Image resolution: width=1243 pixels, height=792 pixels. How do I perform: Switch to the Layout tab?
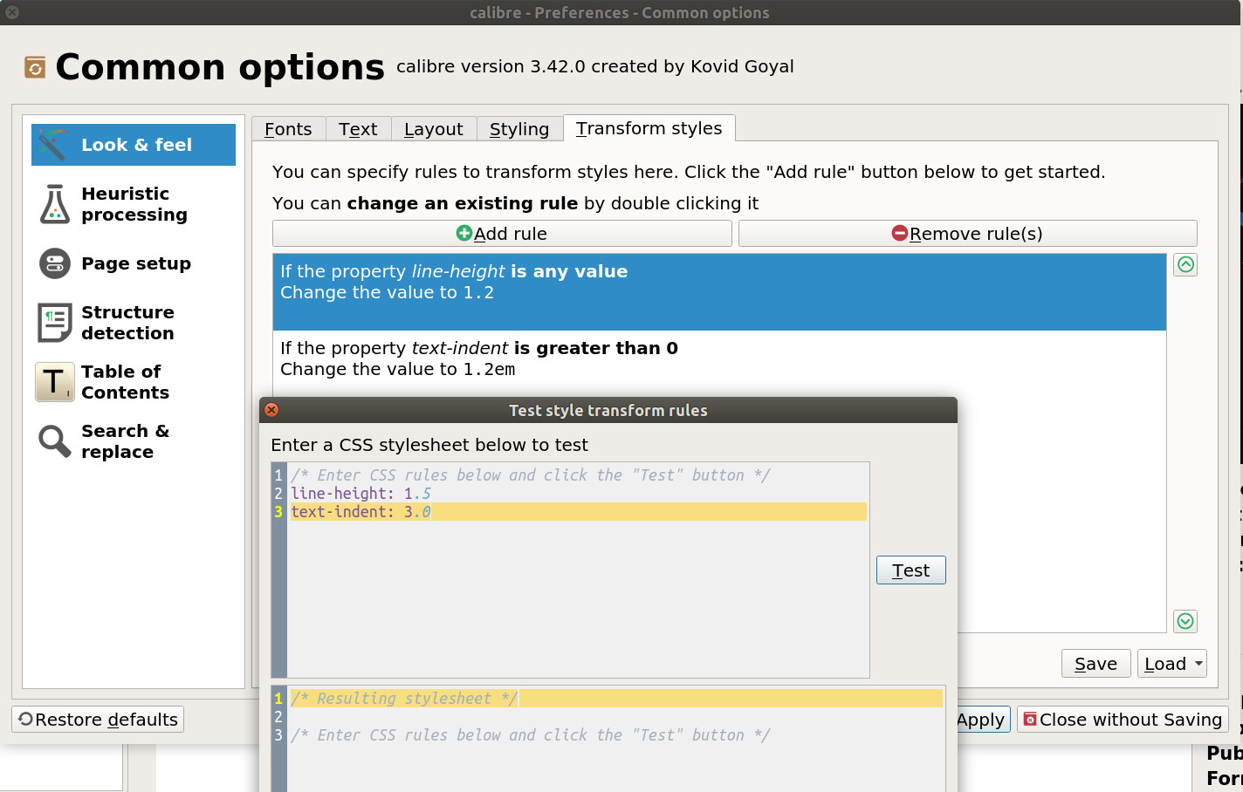[x=434, y=129]
